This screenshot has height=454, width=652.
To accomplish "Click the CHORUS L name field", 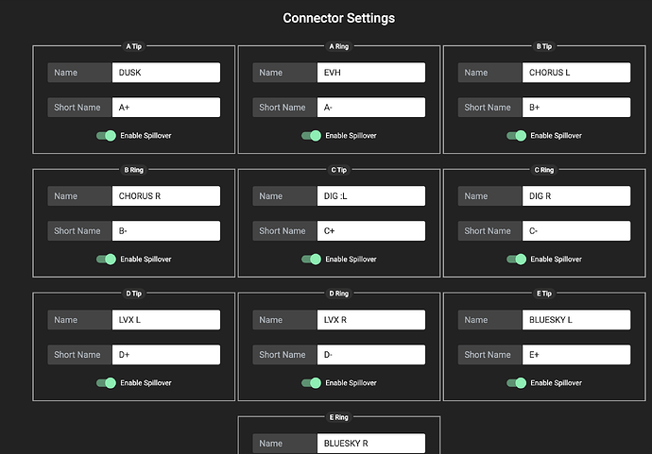I will 575,73.
